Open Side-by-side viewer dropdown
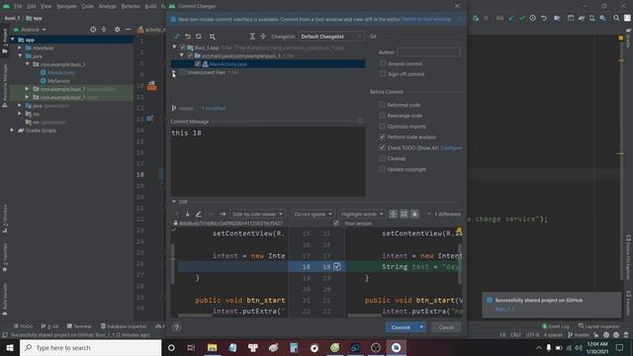The width and height of the screenshot is (633, 356). (x=257, y=214)
